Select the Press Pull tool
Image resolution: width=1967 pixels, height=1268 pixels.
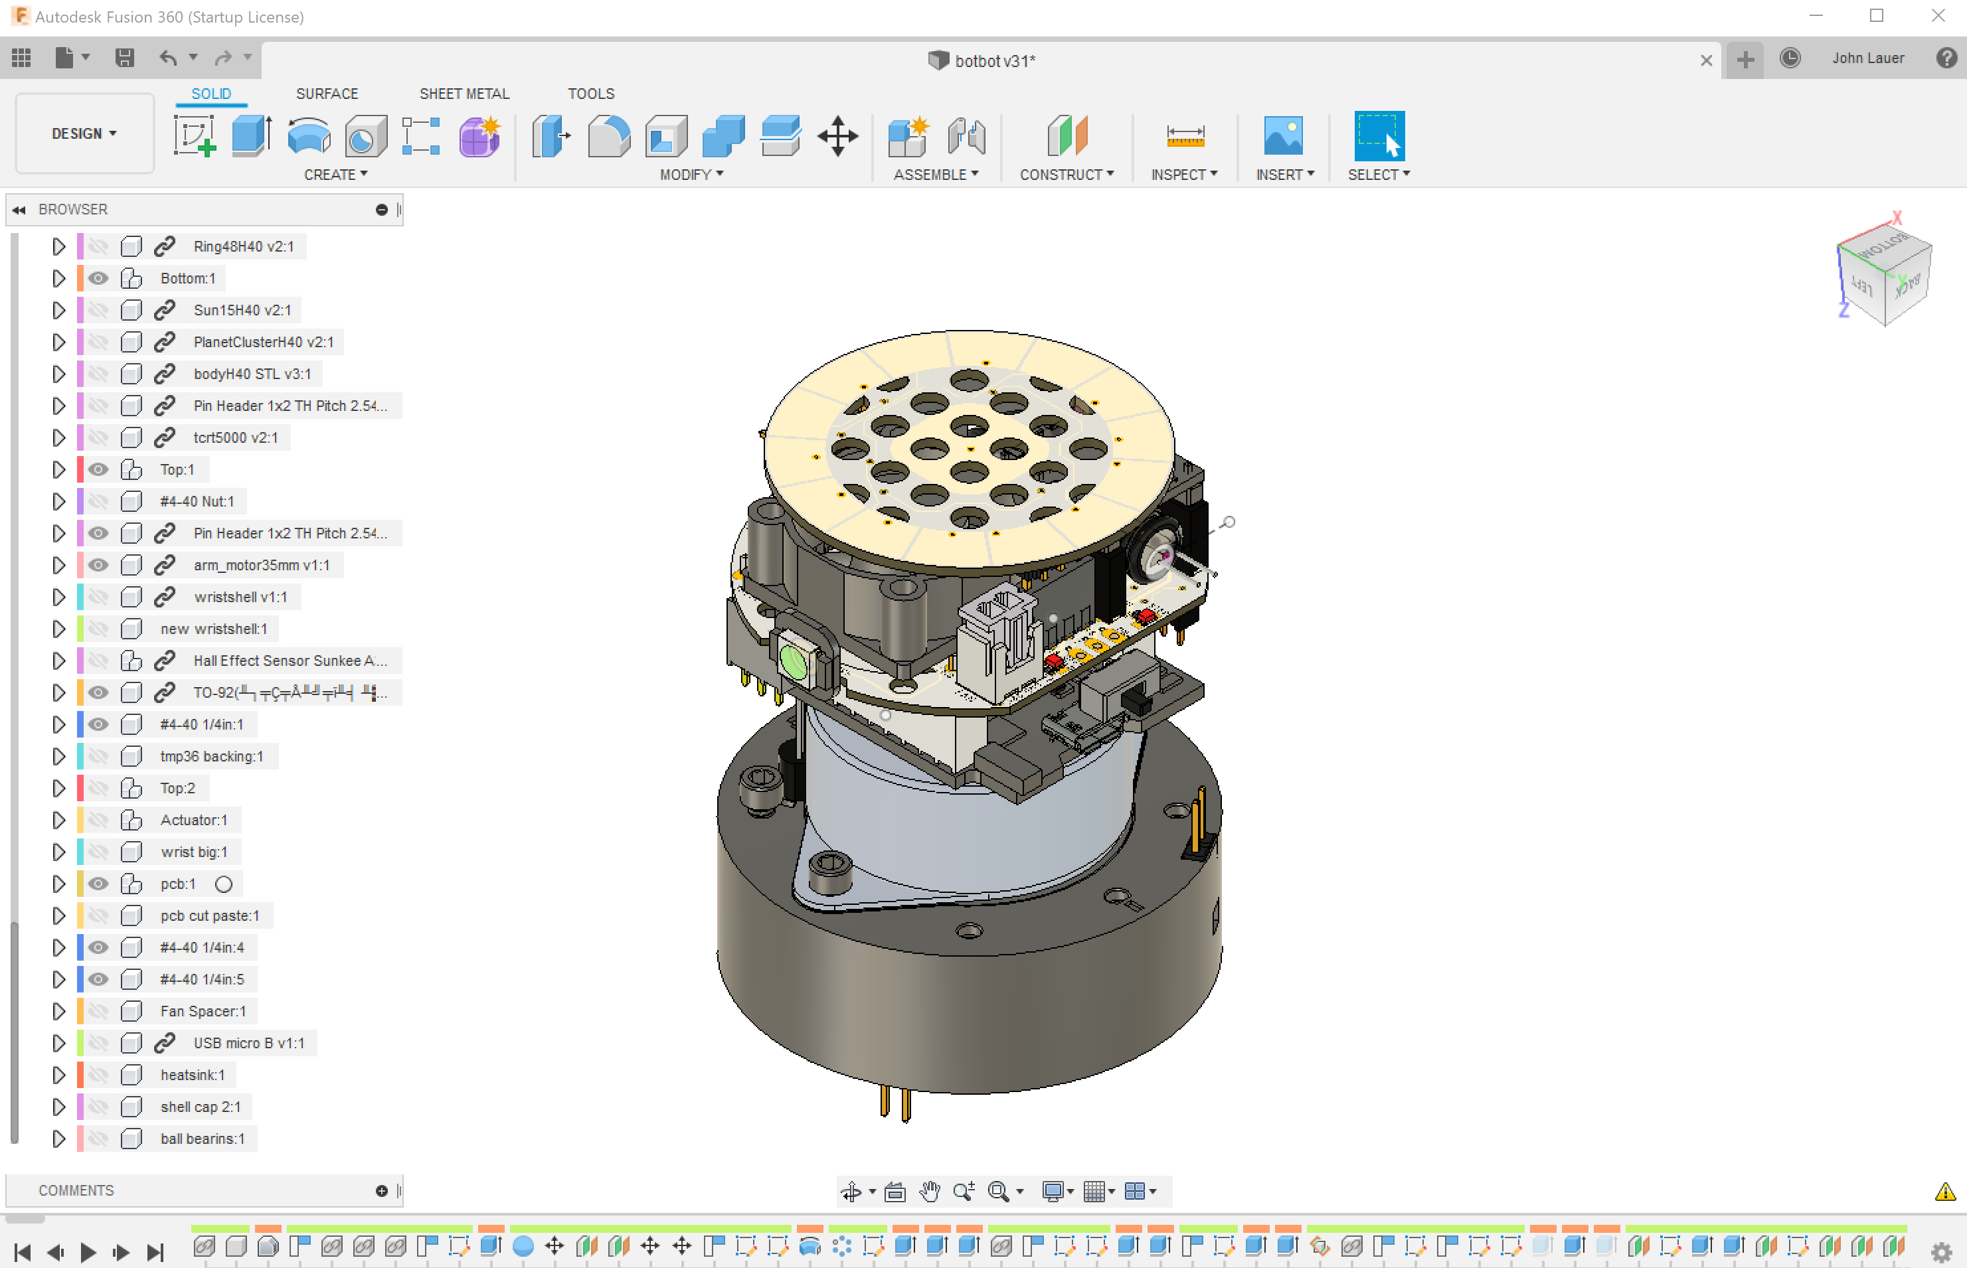click(551, 136)
